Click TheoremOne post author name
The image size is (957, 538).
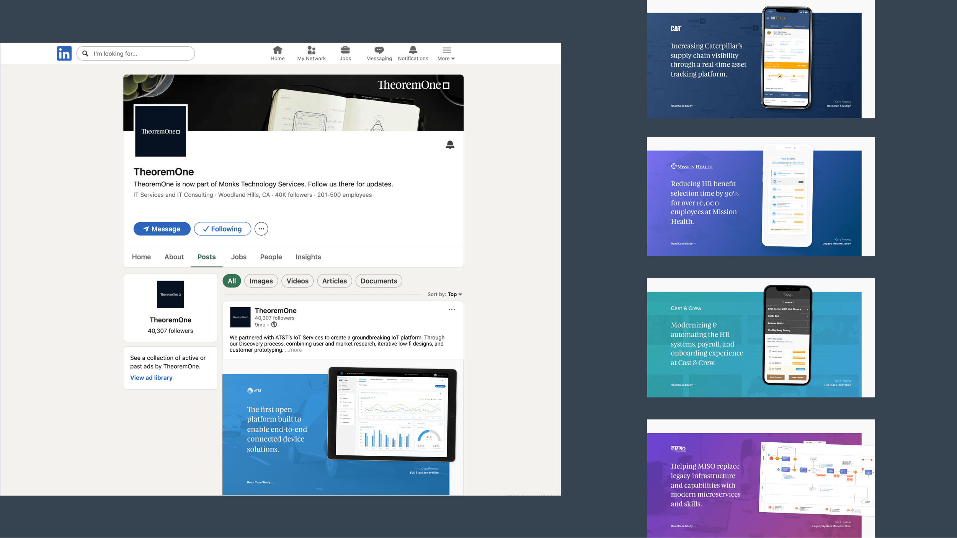click(276, 310)
